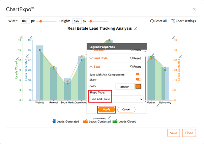The height and width of the screenshot is (144, 204).
Task: Reset the Font Style settings
Action: (x=135, y=58)
